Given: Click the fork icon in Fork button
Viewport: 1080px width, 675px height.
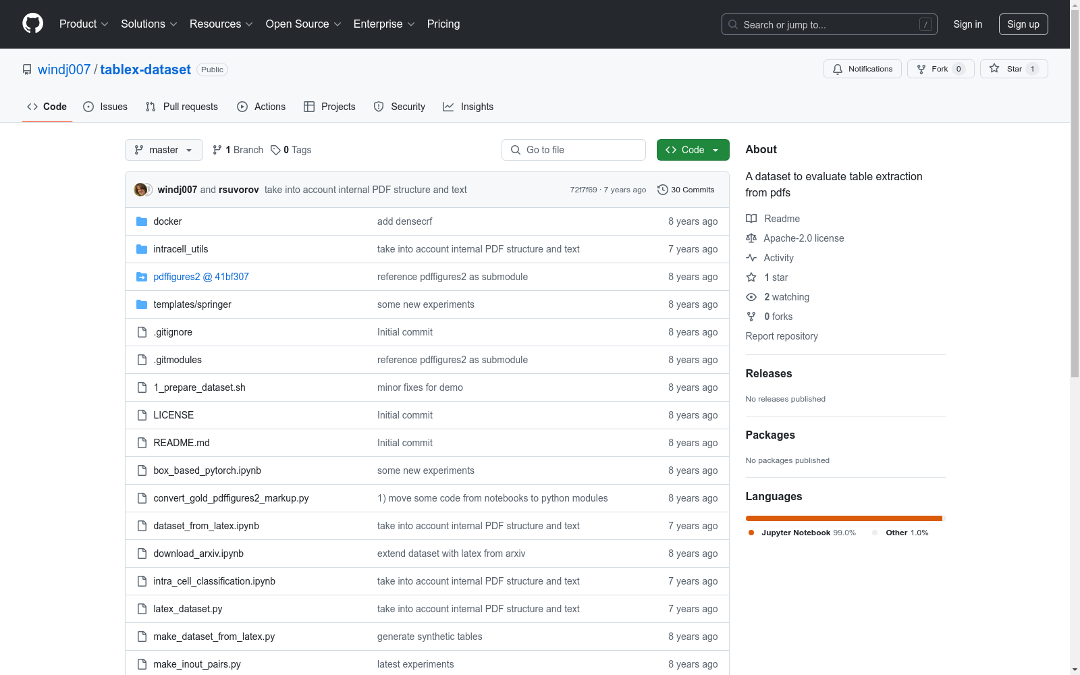Looking at the screenshot, I should click(921, 69).
